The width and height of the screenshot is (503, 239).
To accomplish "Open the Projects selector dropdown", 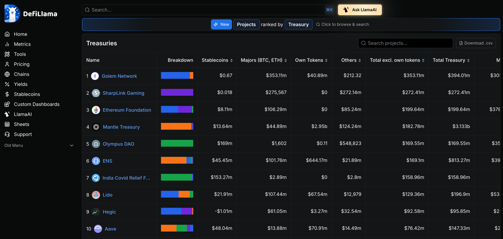I will pos(246,25).
